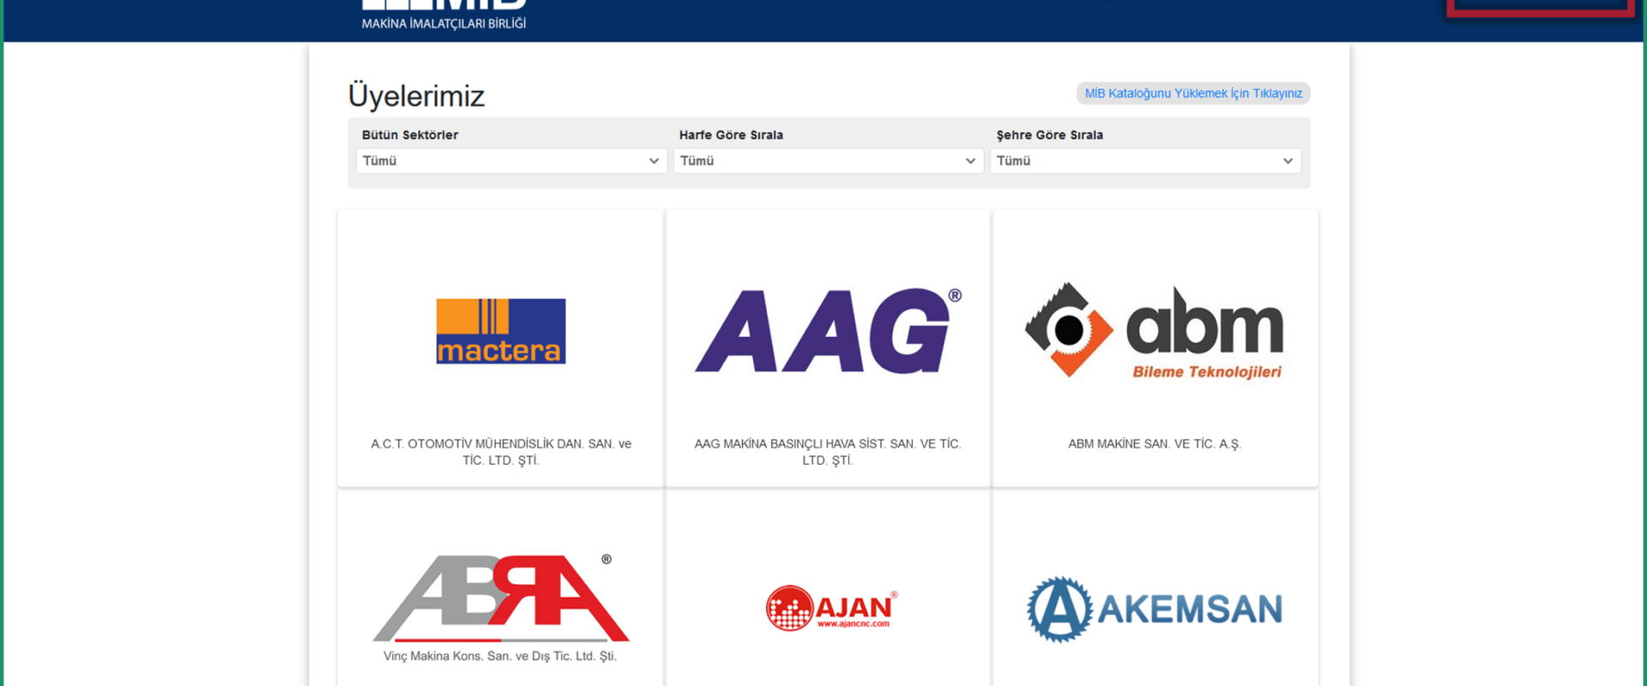This screenshot has height=686, width=1647.
Task: Open ABM MAKİNE SAN. VE TİC. A.Ş. name
Action: (x=1155, y=444)
